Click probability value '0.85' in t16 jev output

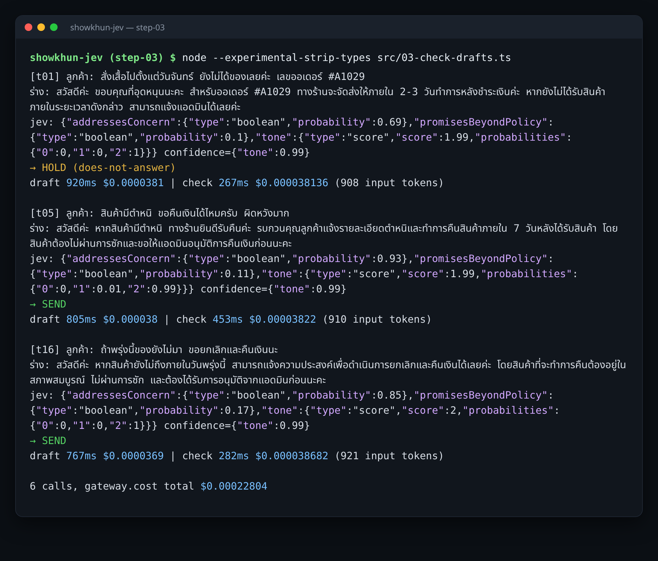coord(389,395)
